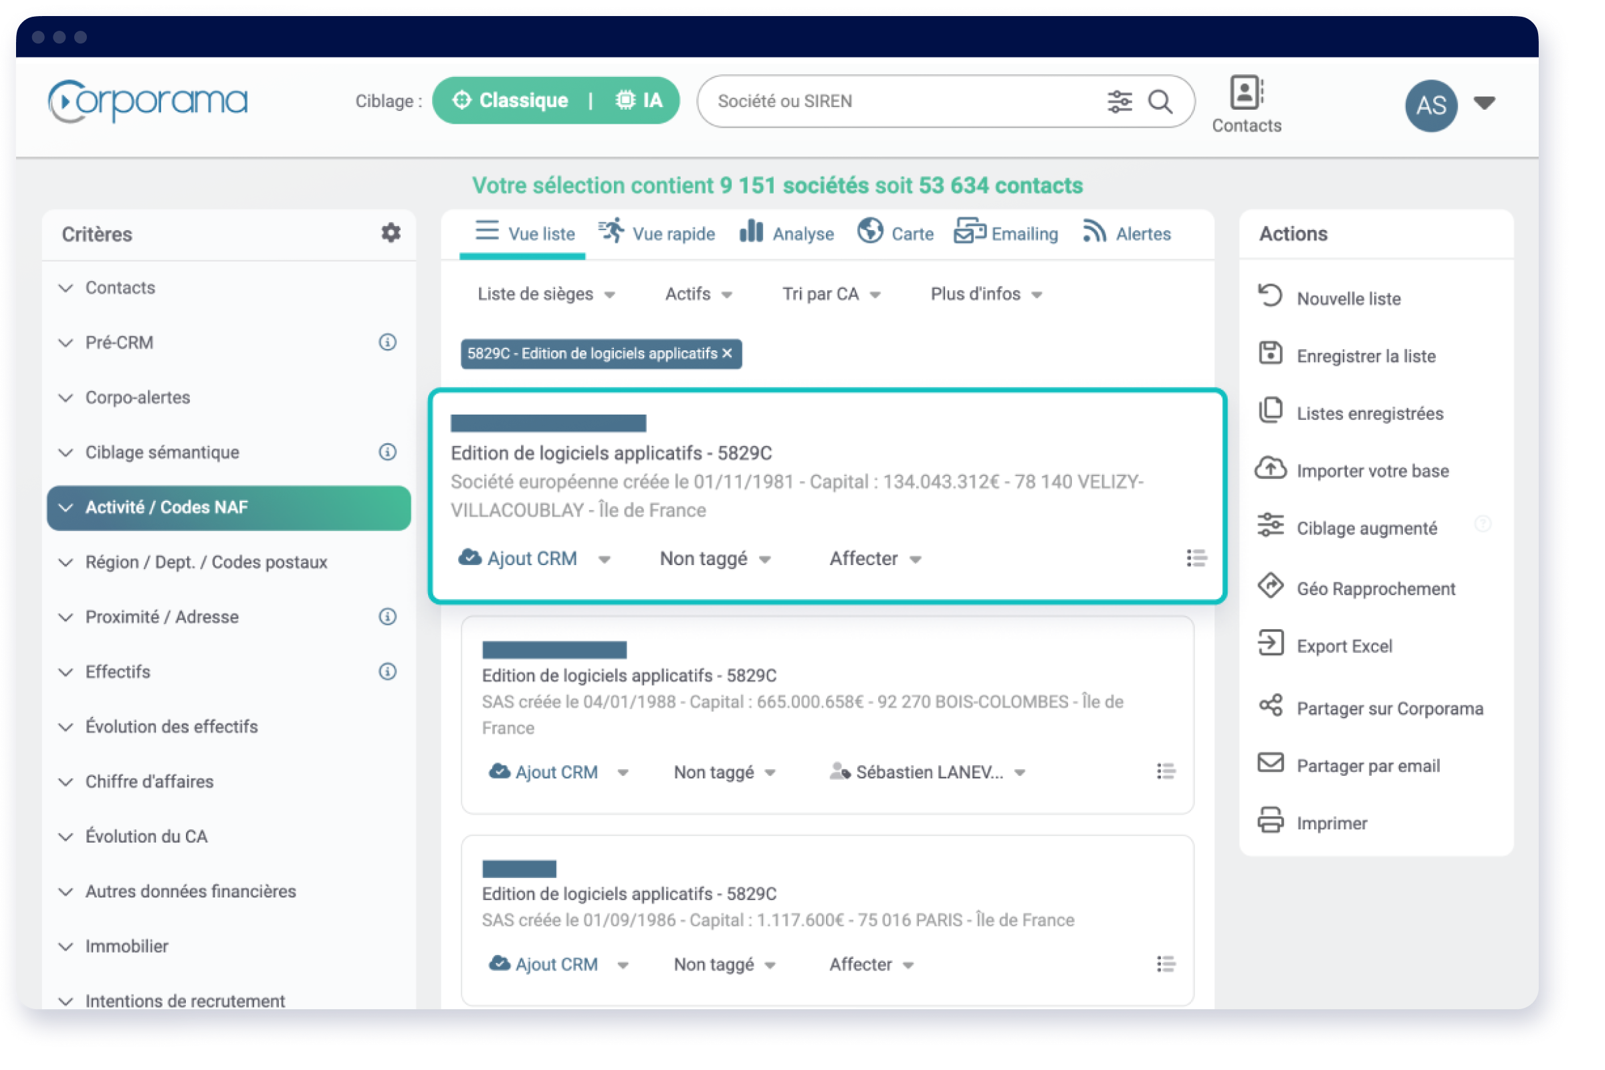Open company name bar of BOIS-COLOMBES result
This screenshot has height=1070, width=1605.
coord(554,649)
